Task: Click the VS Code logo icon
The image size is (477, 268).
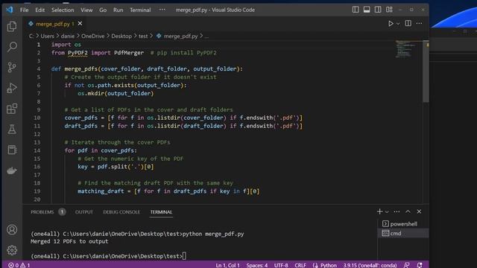Action: point(10,10)
